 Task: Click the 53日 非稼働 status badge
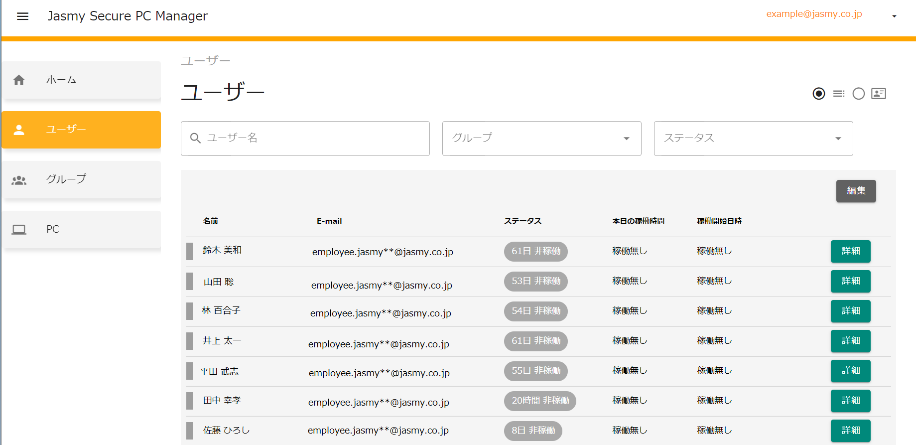(536, 281)
